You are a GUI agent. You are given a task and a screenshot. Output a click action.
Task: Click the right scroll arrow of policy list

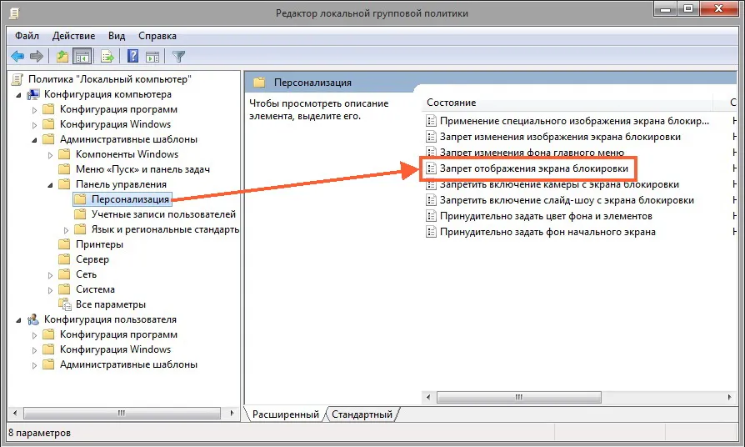(729, 397)
